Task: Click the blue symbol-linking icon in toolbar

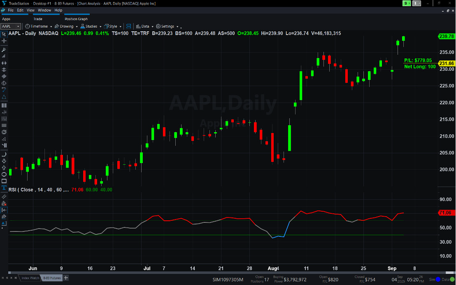Action: pyautogui.click(x=128, y=26)
